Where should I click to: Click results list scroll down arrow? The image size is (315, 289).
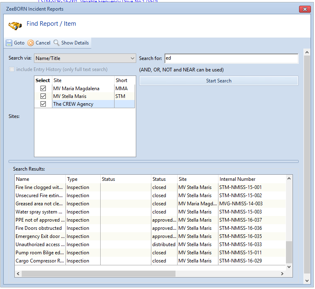point(289,267)
